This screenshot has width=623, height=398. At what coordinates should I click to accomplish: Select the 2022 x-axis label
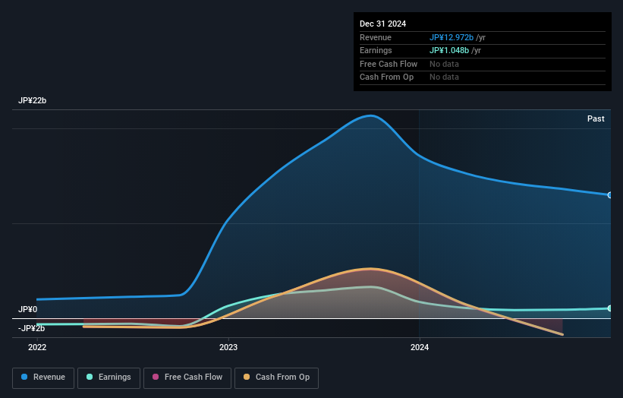(x=37, y=347)
